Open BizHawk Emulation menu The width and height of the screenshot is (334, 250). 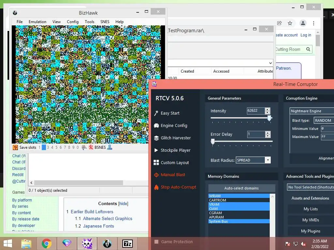click(x=38, y=22)
